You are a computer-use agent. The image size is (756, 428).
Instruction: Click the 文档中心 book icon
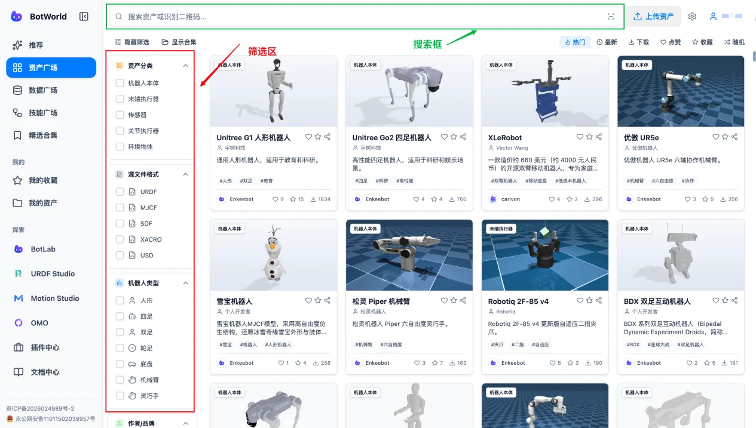[x=18, y=372]
